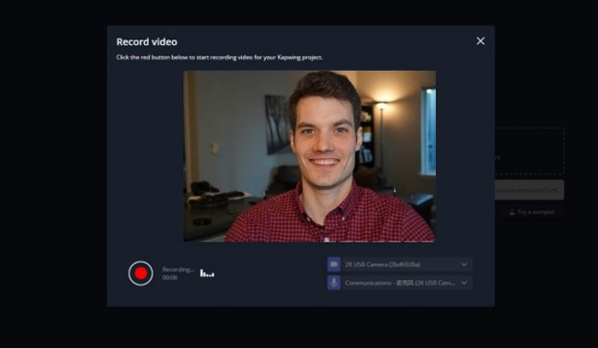The width and height of the screenshot is (598, 348).
Task: Expand camera list using its chevron arrow
Action: [464, 264]
